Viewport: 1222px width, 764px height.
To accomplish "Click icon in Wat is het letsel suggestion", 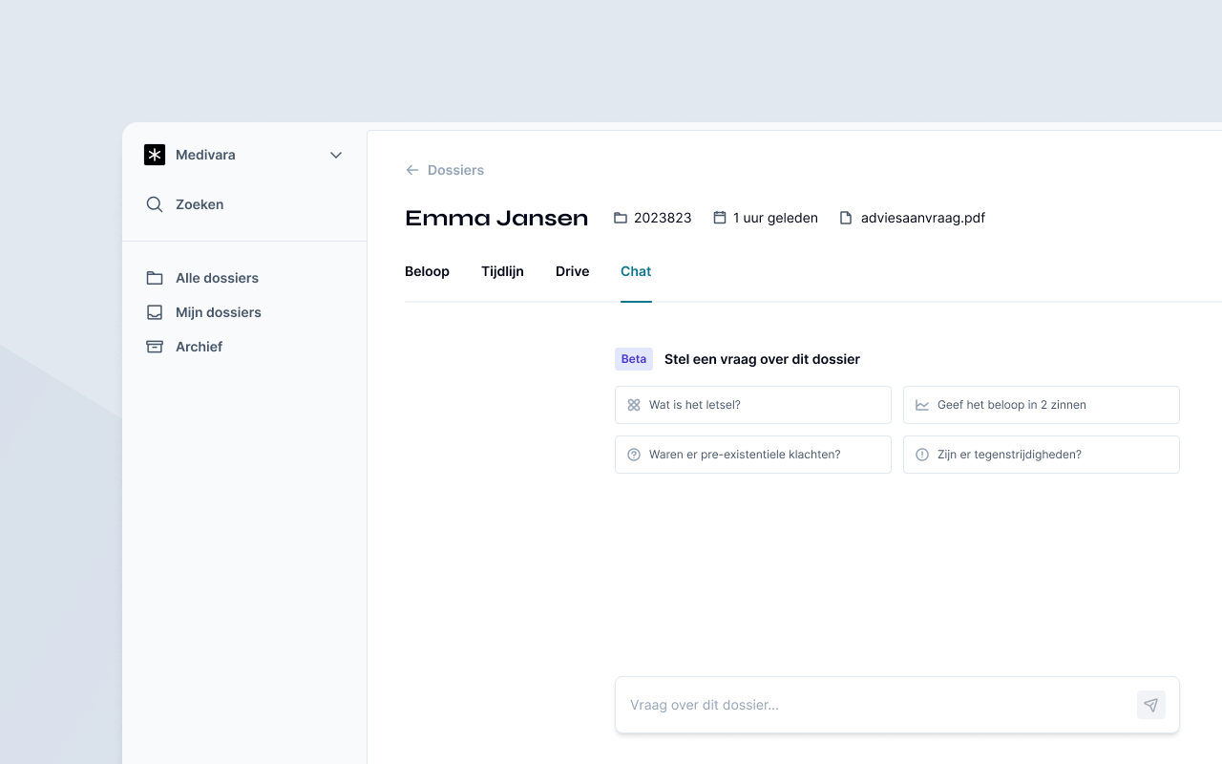I will 634,405.
